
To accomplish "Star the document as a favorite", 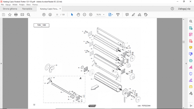I will coord(10,15).
